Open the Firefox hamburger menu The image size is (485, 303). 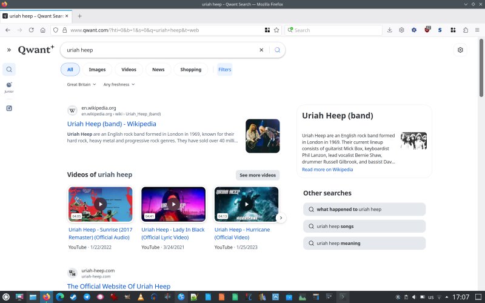click(477, 30)
